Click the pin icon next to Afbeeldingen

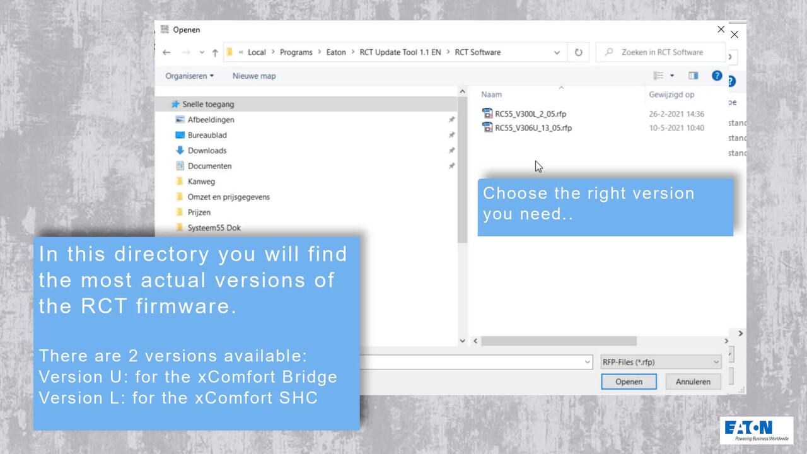click(451, 120)
